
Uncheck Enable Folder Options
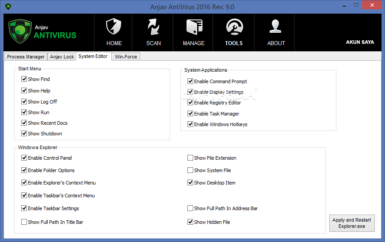click(24, 170)
